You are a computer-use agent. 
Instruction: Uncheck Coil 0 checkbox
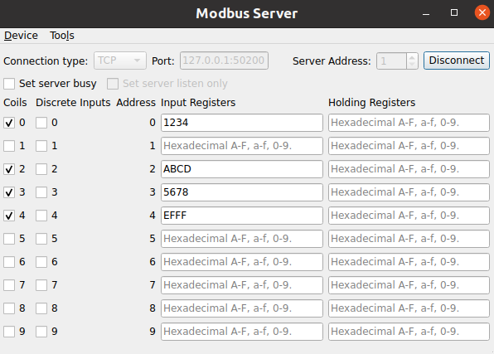coord(9,123)
